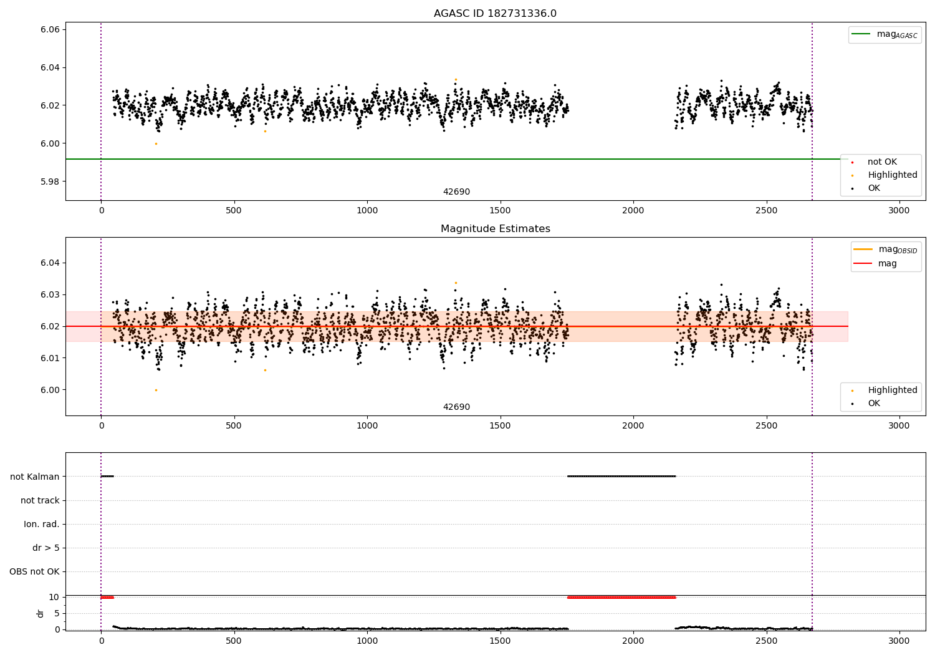Click the highest orange highlighted point in the top plot
935x655 pixels.
[456, 79]
